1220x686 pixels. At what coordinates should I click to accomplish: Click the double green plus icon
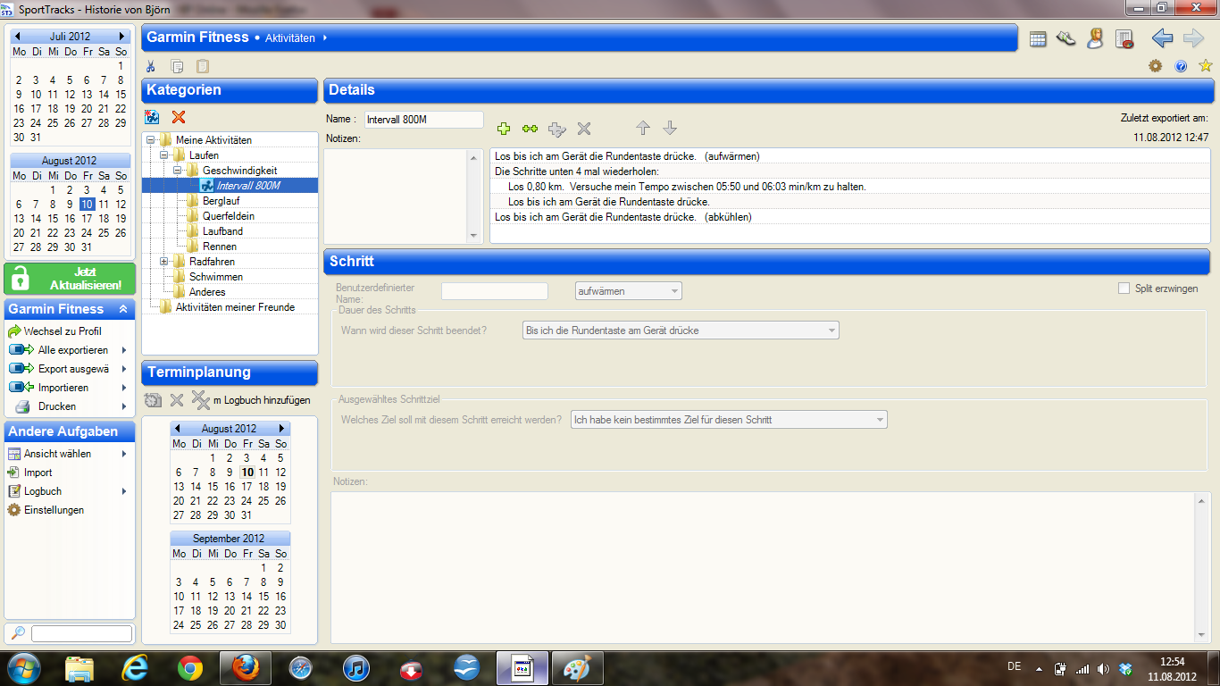[530, 129]
